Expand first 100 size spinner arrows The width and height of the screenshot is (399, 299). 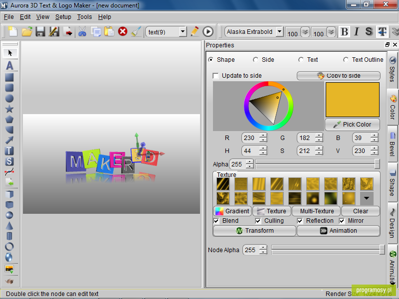305,32
